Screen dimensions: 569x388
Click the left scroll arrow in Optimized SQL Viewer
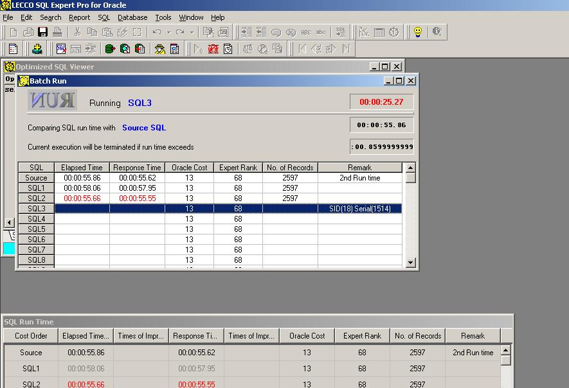tap(10, 223)
